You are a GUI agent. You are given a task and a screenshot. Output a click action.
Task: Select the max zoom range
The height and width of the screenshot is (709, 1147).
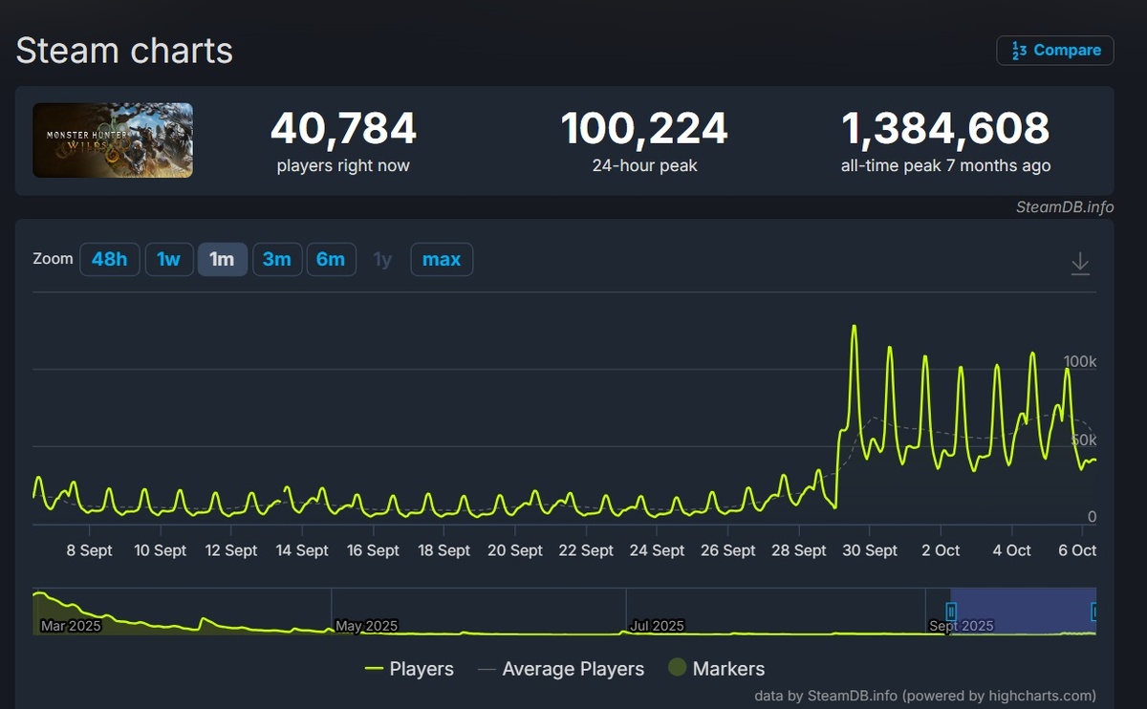pyautogui.click(x=442, y=259)
